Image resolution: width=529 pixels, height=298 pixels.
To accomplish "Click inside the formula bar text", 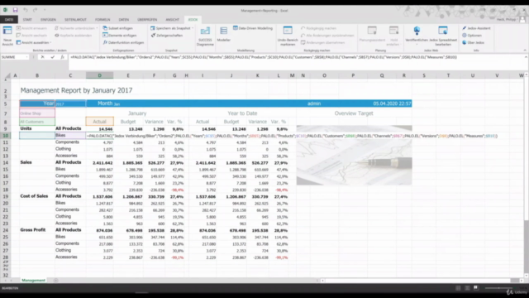I will (x=263, y=57).
